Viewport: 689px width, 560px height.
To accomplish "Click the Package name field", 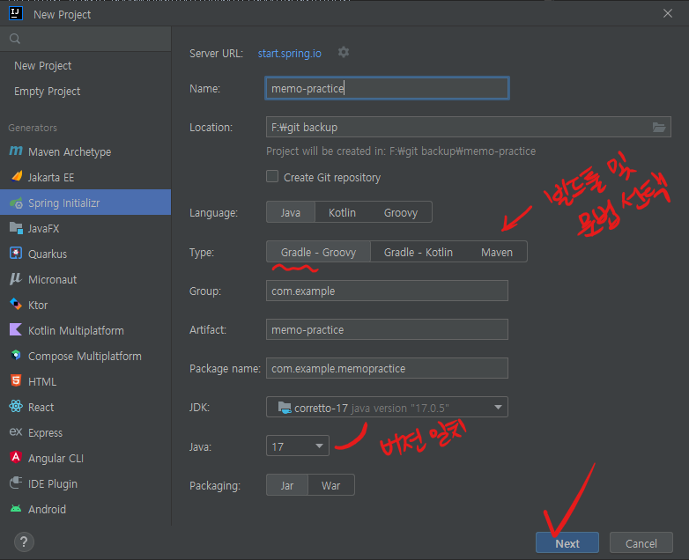I will coord(387,368).
